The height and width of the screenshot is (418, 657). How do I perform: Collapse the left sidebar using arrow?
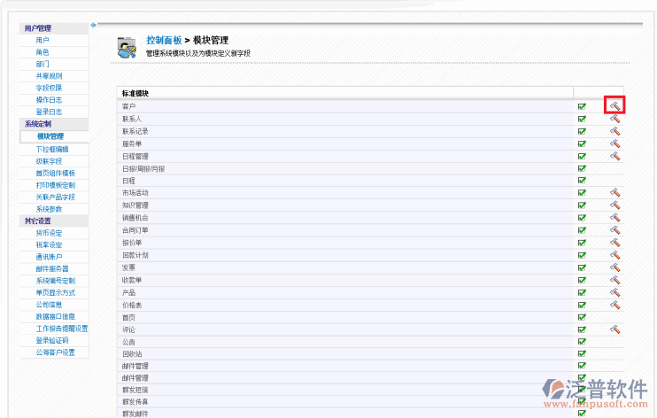93,24
